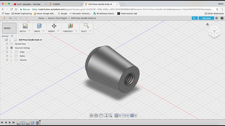Select first sketch feature in timeline
This screenshot has height=126, width=225.
(x=19, y=123)
